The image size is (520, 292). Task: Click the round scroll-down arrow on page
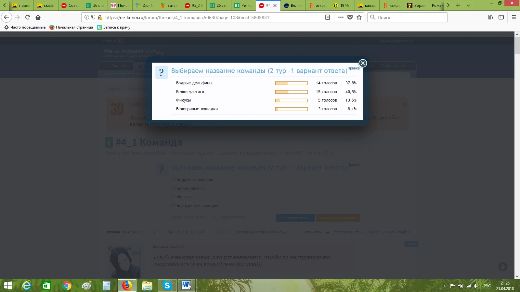(x=503, y=267)
